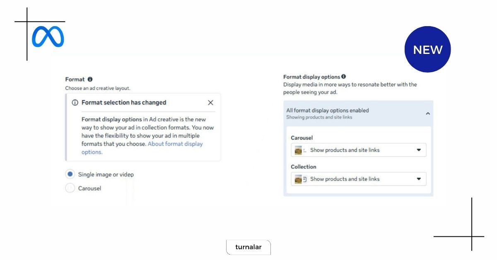497x260 pixels.
Task: Click the blue NEW badge
Action: pyautogui.click(x=427, y=50)
